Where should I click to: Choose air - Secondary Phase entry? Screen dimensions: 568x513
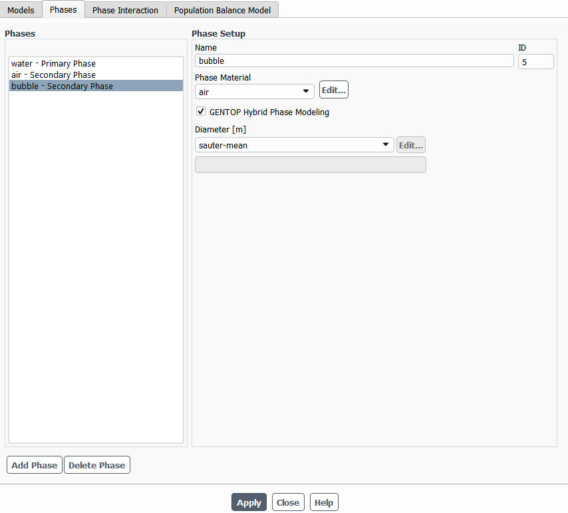[x=53, y=75]
